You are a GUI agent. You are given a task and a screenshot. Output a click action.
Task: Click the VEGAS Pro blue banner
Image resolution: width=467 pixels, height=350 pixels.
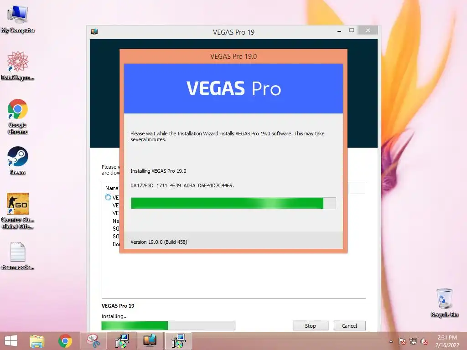(x=233, y=88)
